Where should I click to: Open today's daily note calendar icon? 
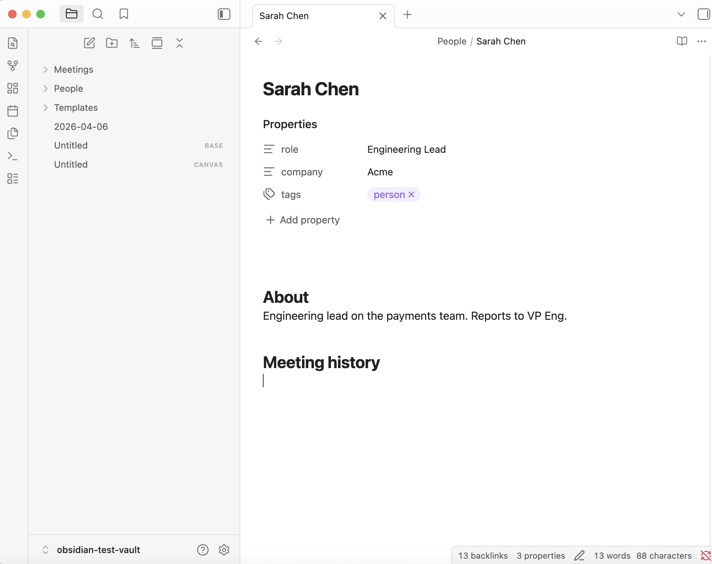point(13,111)
